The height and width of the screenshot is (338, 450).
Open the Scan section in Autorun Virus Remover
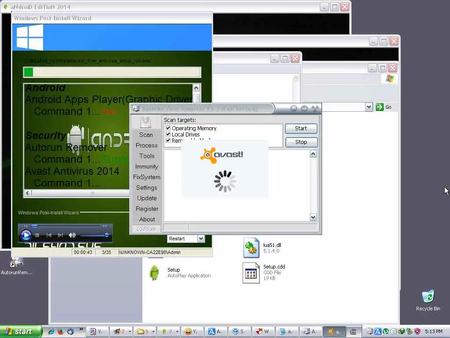pyautogui.click(x=146, y=135)
